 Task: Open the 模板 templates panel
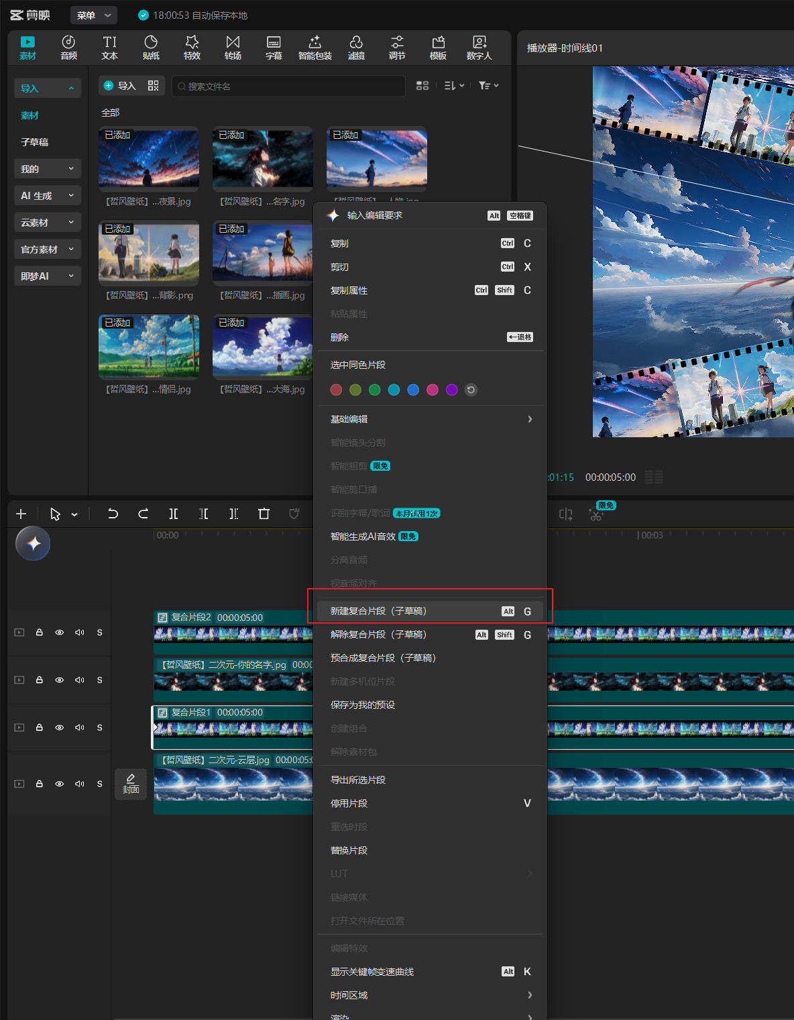point(438,48)
